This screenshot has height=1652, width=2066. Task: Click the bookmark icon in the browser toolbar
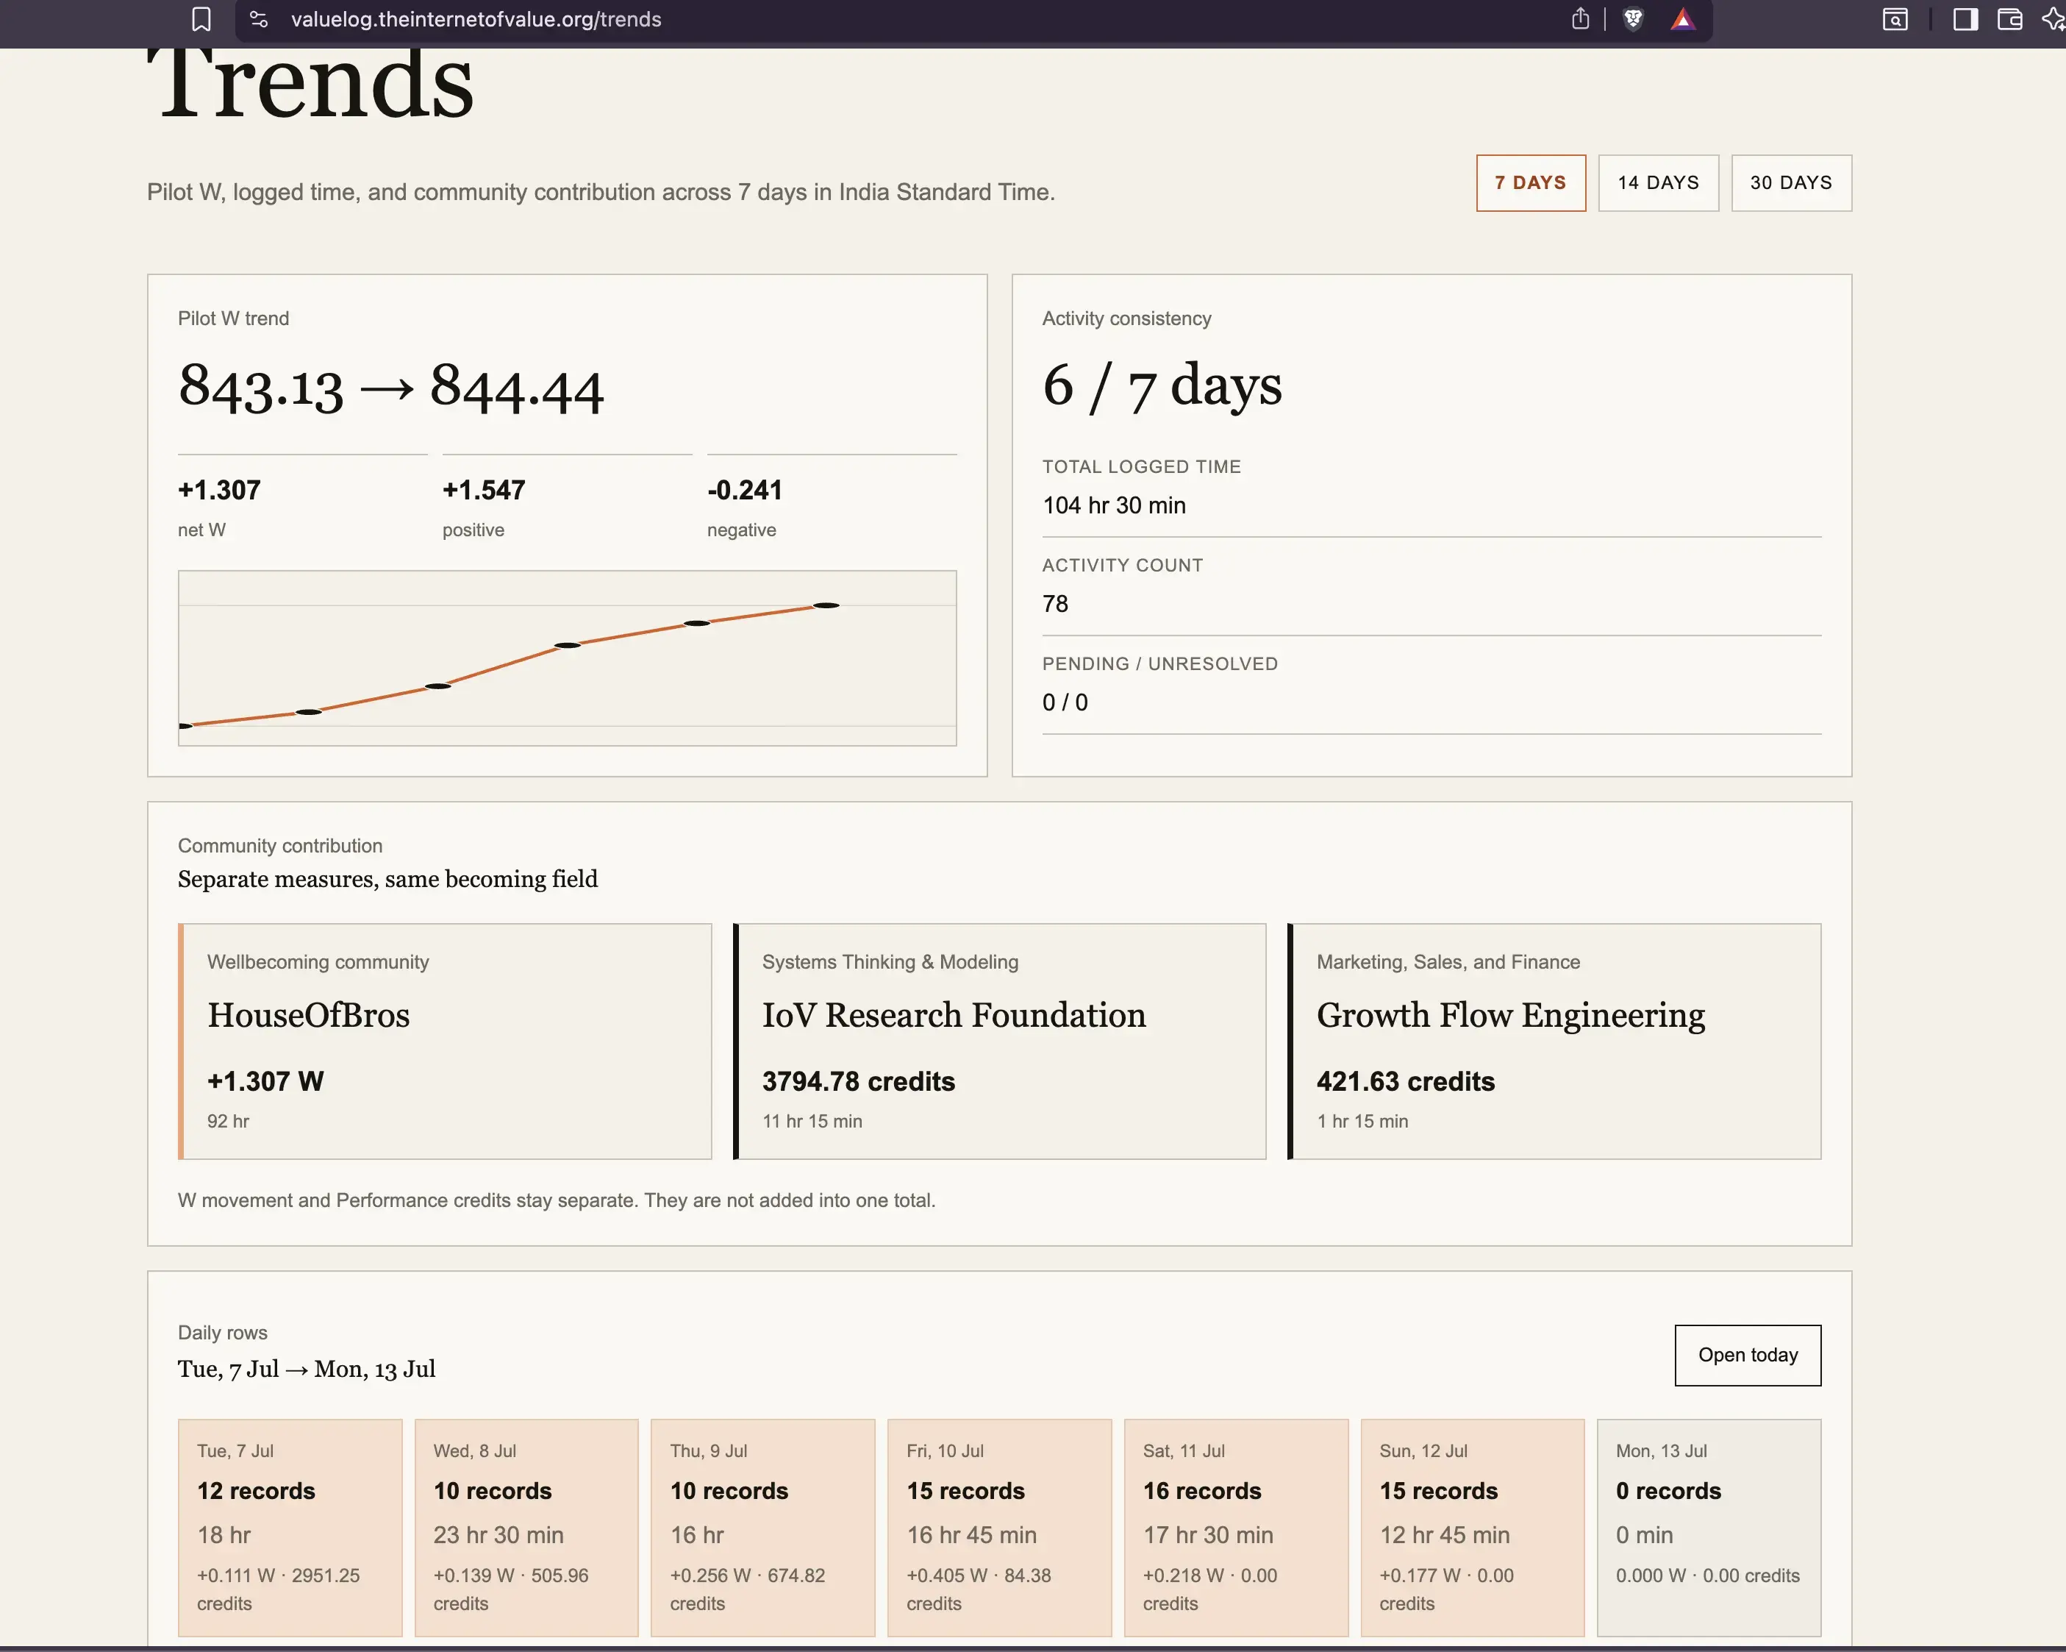point(201,19)
